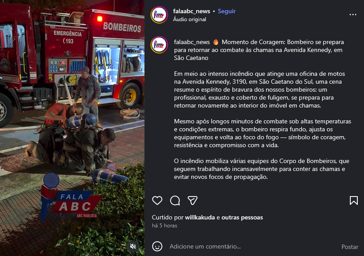Unmute video with the speaker icon

[x=133, y=246]
